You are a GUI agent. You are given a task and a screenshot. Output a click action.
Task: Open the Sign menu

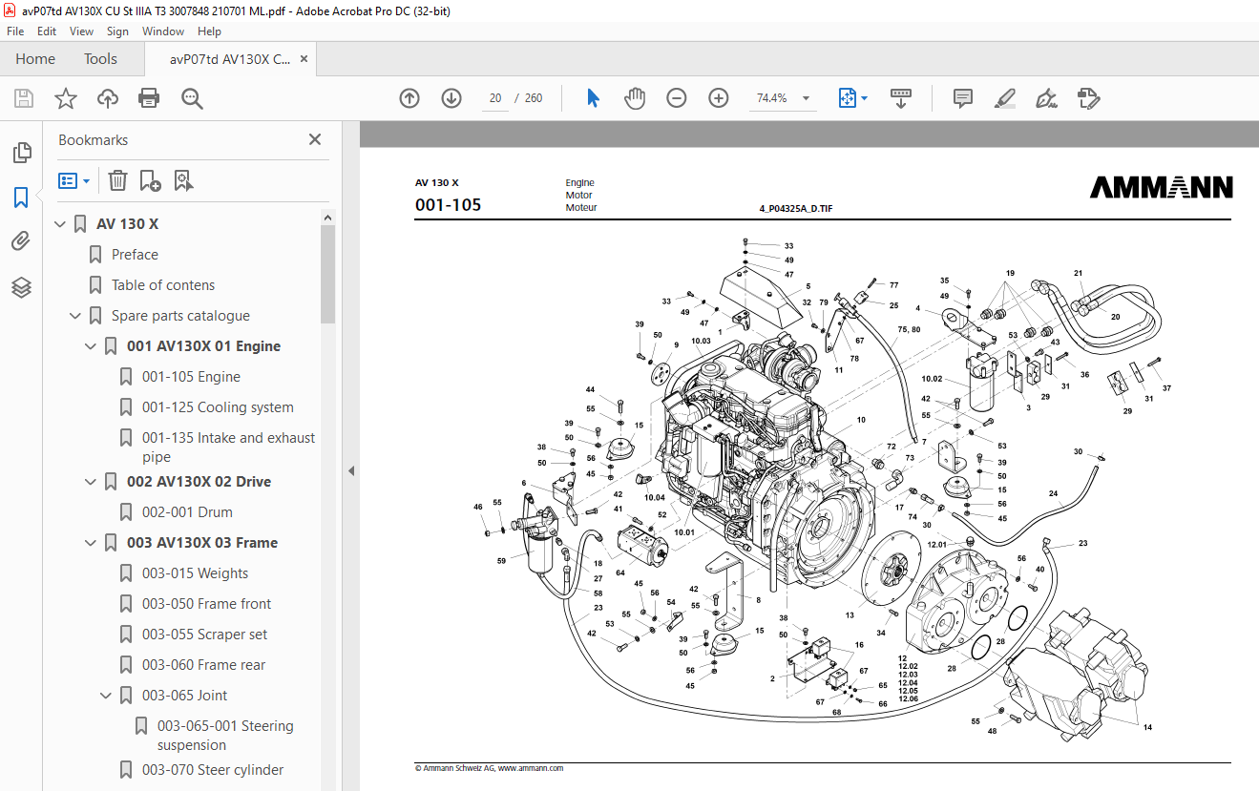point(117,31)
